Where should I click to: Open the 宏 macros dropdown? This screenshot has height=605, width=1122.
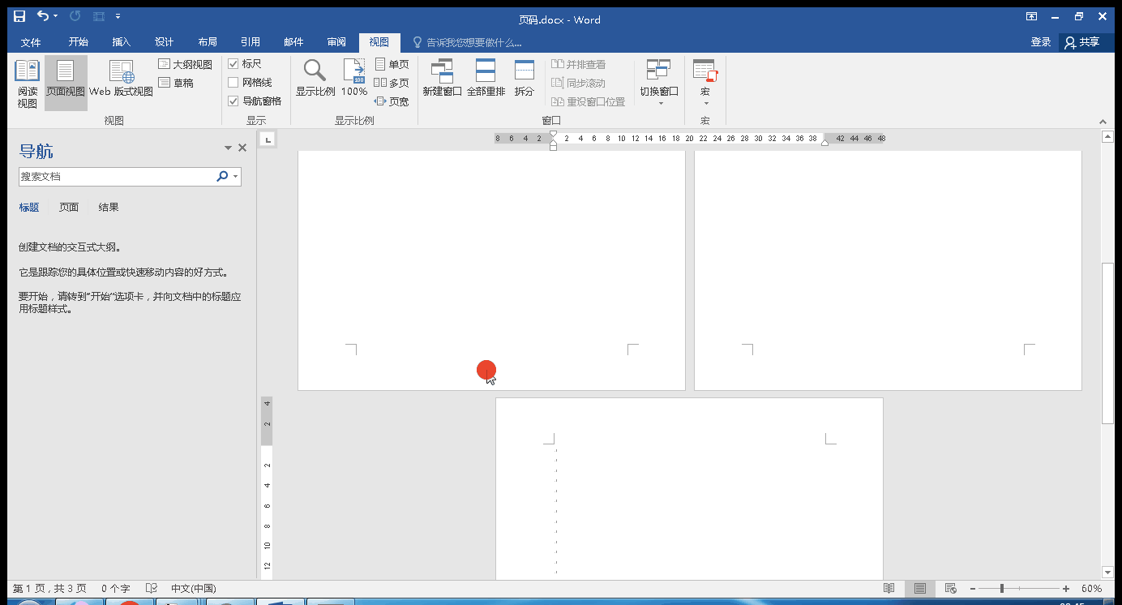pyautogui.click(x=705, y=83)
